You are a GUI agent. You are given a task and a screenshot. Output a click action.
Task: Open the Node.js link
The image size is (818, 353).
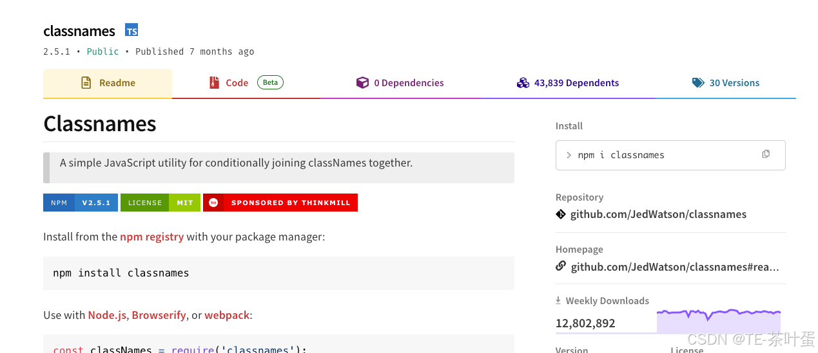tap(107, 315)
